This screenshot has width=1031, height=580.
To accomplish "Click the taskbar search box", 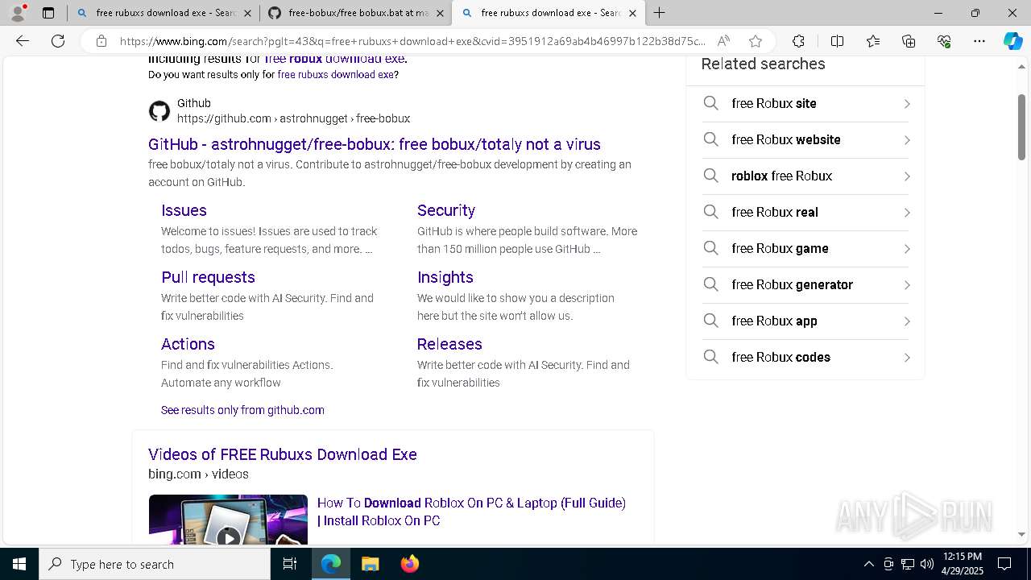I will (155, 564).
